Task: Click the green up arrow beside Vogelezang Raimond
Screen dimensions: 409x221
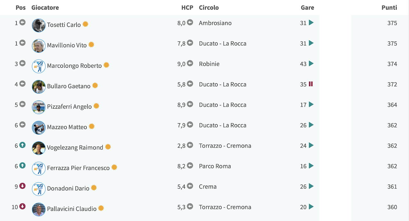Action: click(x=22, y=145)
